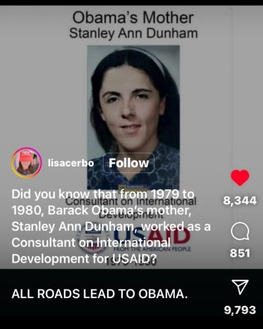263x329 pixels.
Task: Expand the 'Did you know that' caption
Action: [111, 226]
